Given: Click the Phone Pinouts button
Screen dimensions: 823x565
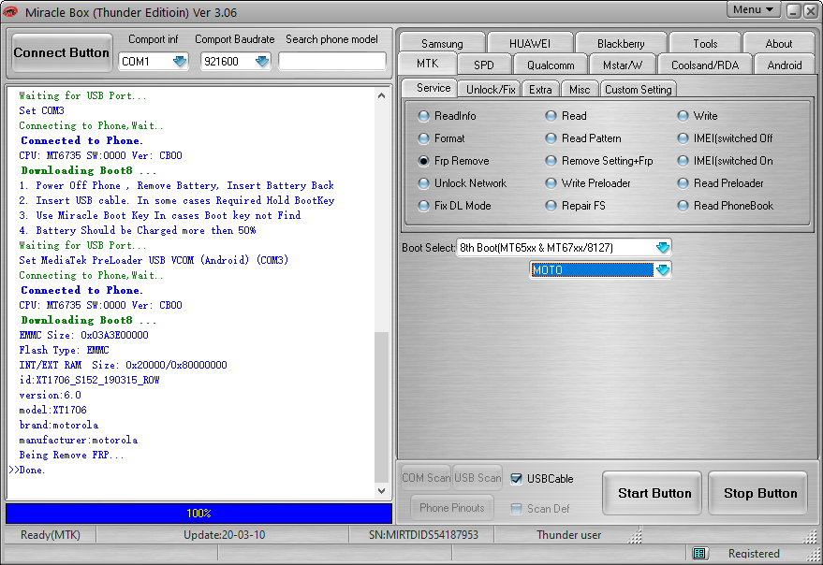Looking at the screenshot, I should coord(452,508).
